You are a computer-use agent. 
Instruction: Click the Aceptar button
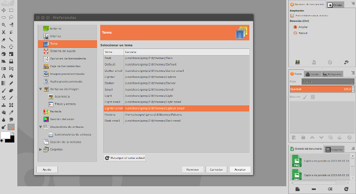point(240,170)
